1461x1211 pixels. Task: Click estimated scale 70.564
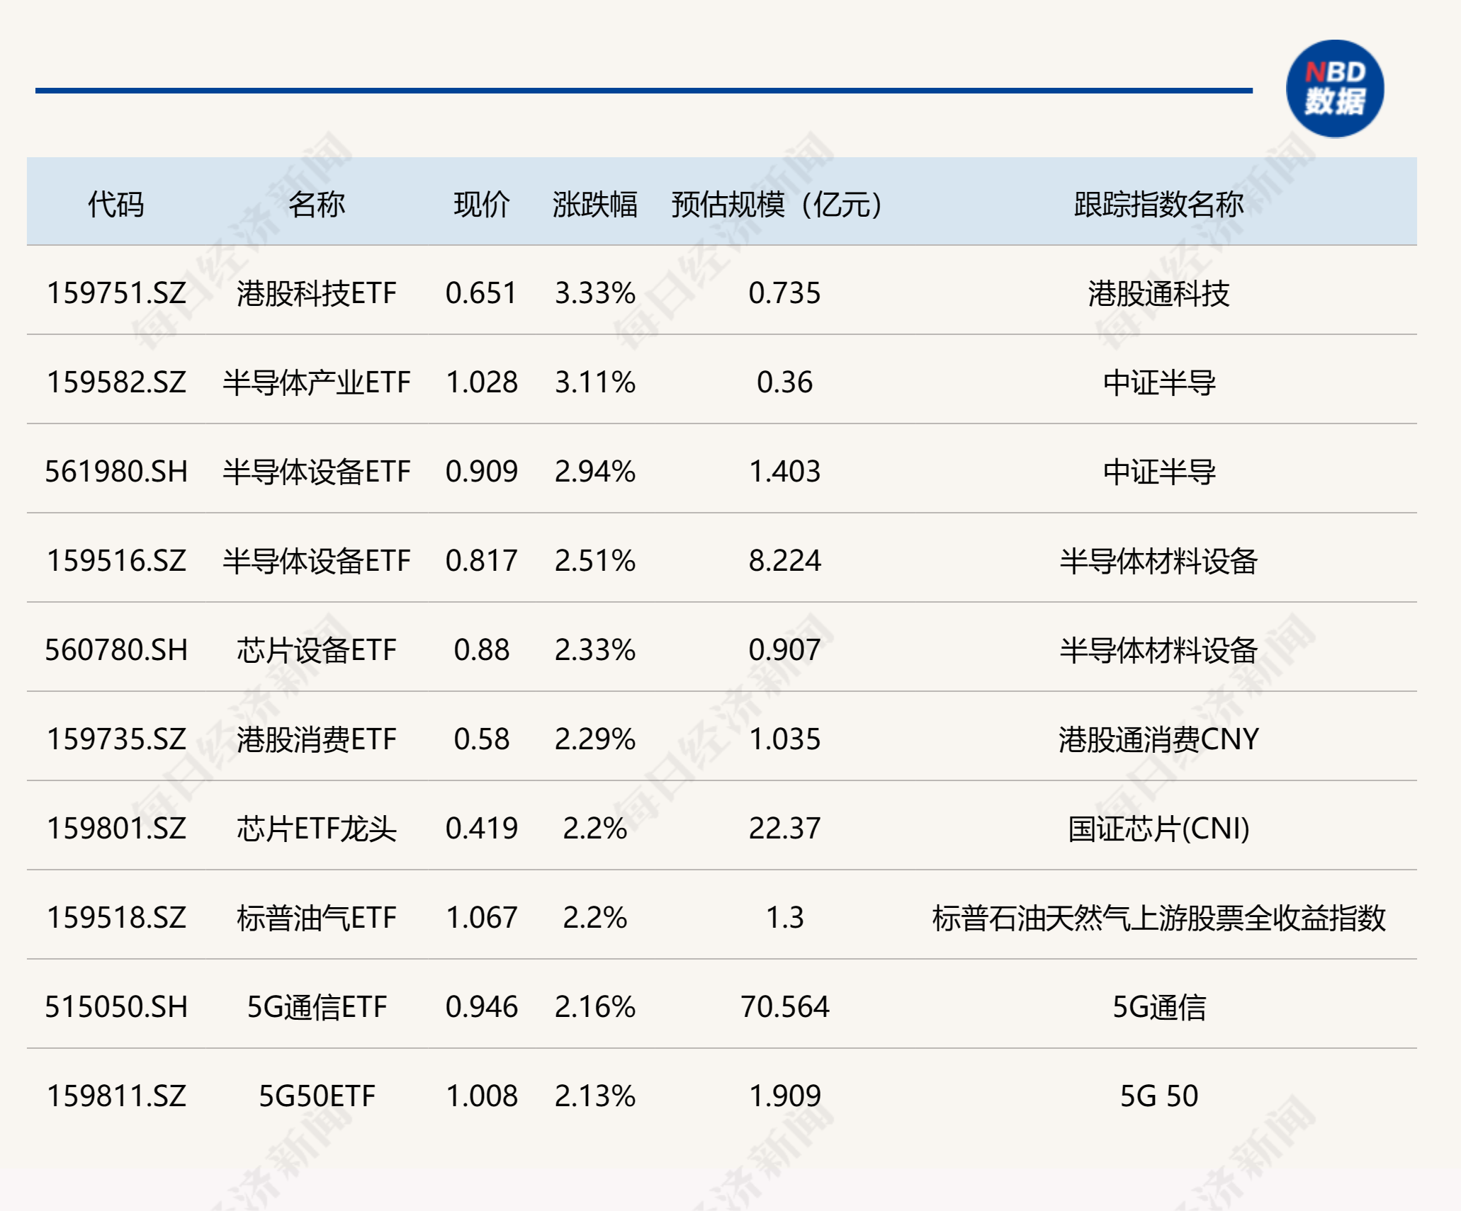(x=785, y=1007)
